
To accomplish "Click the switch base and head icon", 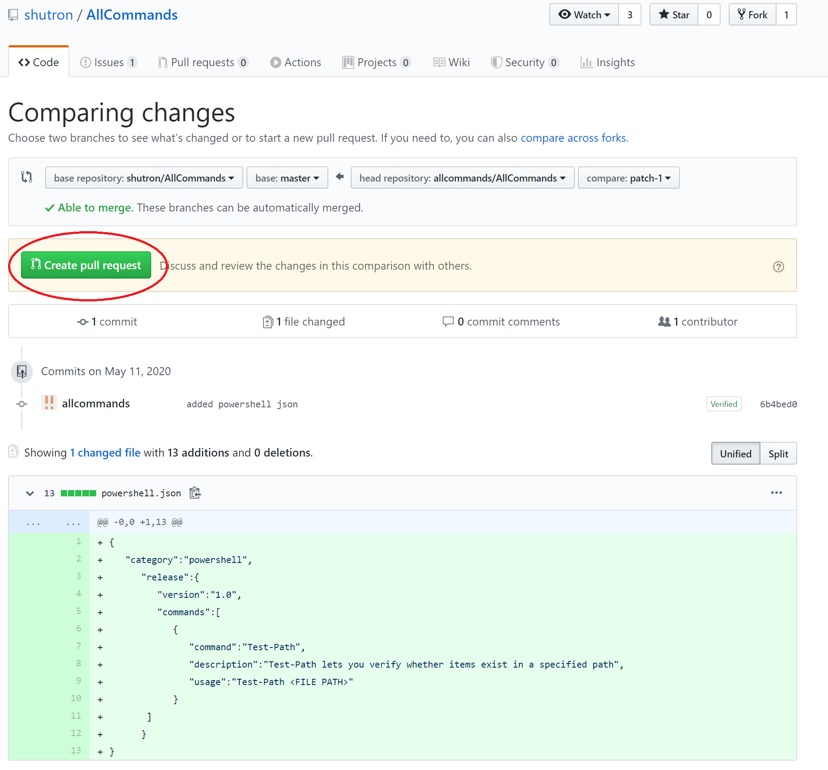I will pos(27,177).
